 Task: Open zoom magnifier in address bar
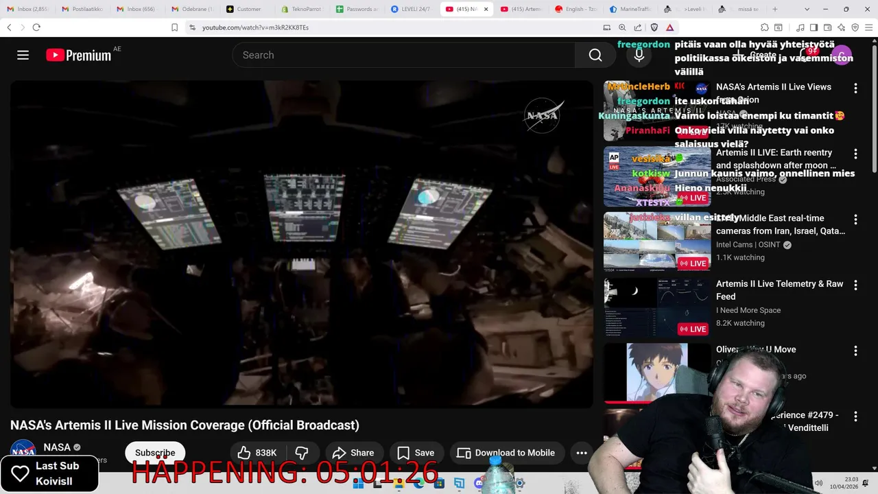(622, 27)
